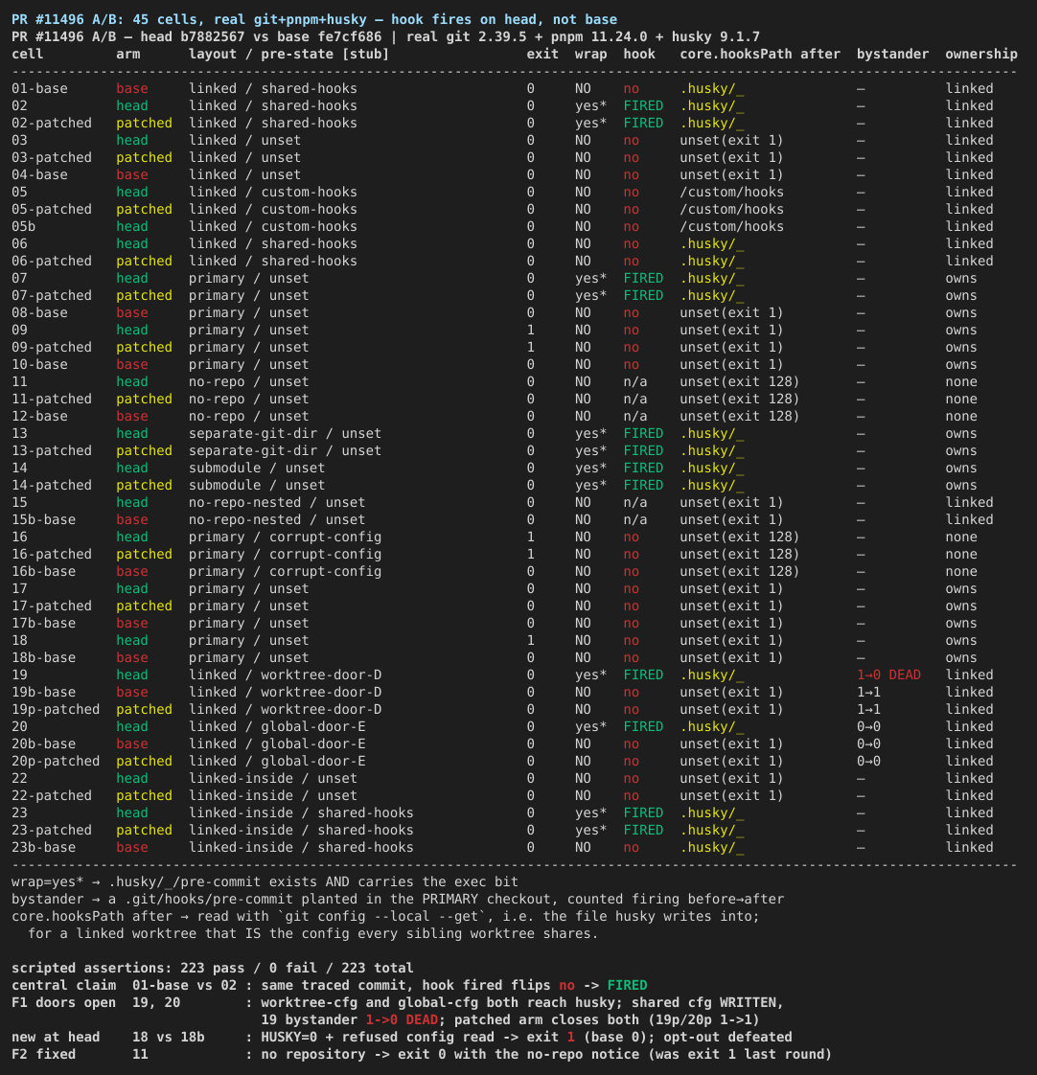Screen dimensions: 1037x1075
Task: Click '.husky/_' in row 23b-base
Action: (712, 847)
